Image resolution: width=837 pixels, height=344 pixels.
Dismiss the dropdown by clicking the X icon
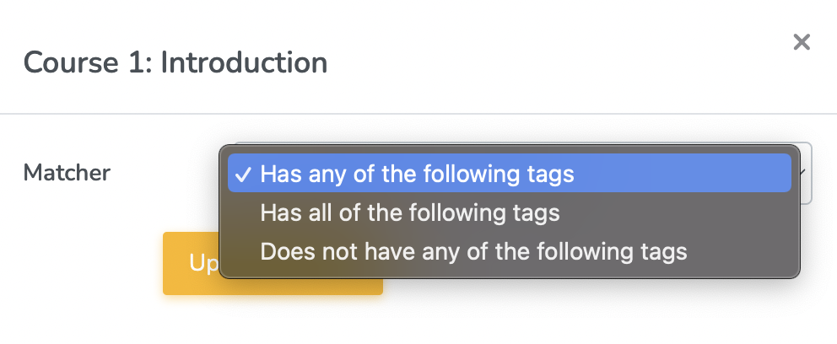801,42
